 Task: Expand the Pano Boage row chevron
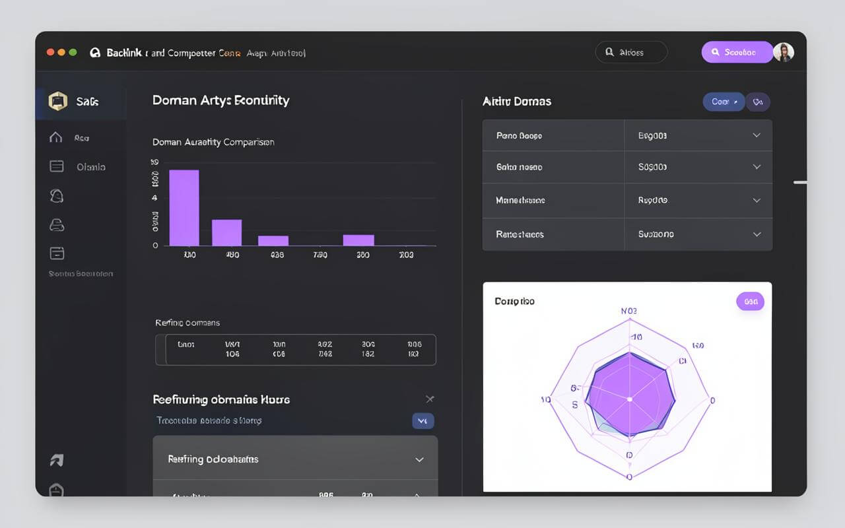[757, 135]
